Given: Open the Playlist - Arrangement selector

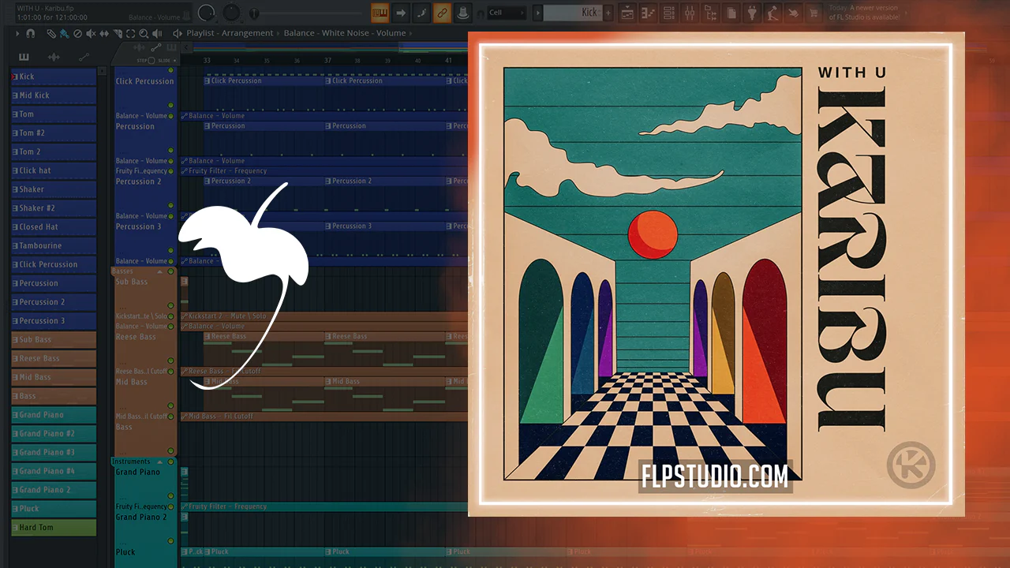Looking at the screenshot, I should click(230, 33).
